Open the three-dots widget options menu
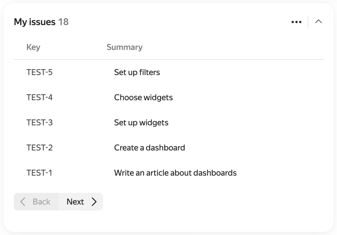This screenshot has height=235, width=337. click(296, 22)
